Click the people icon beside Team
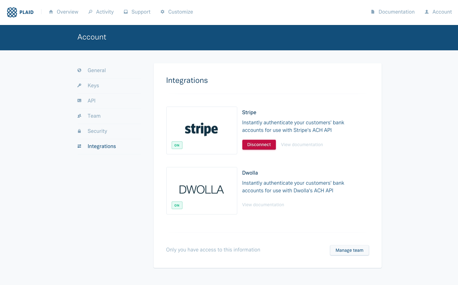 pyautogui.click(x=79, y=115)
